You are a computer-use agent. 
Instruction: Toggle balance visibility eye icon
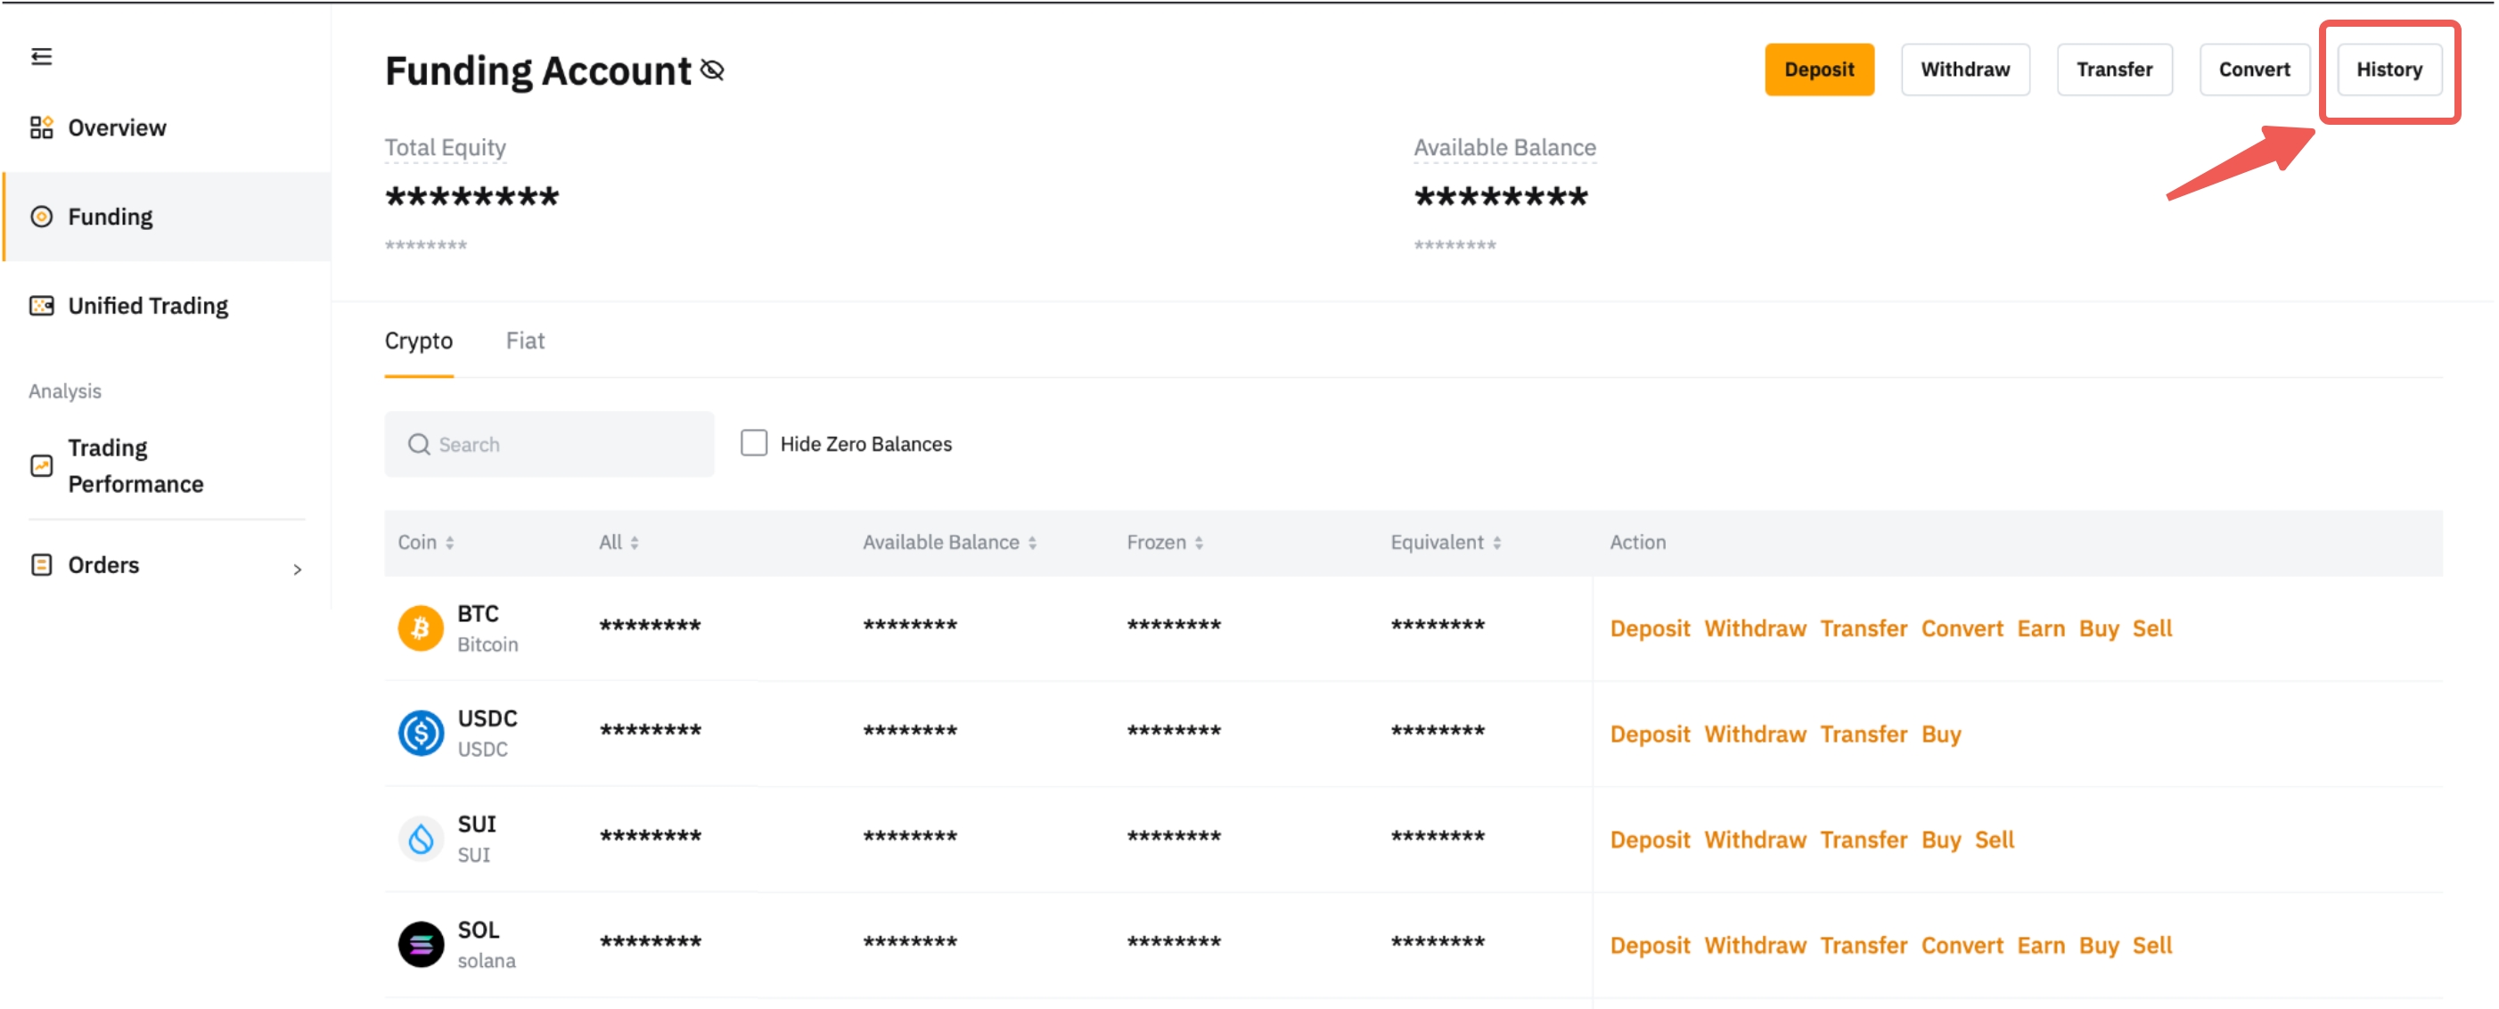pyautogui.click(x=712, y=70)
